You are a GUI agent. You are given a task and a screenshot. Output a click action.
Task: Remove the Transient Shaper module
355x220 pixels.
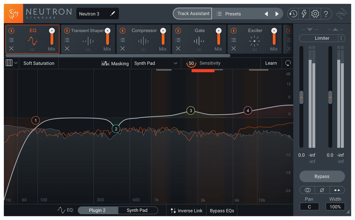pos(67,48)
